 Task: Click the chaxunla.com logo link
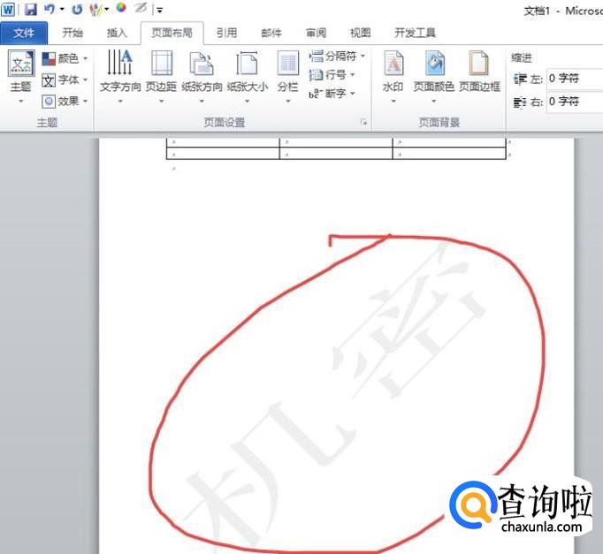click(521, 507)
